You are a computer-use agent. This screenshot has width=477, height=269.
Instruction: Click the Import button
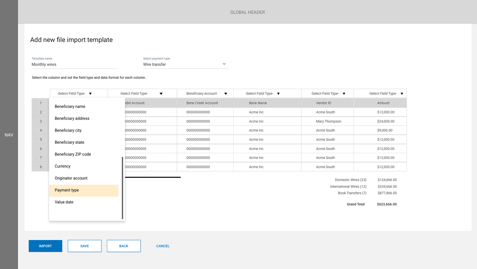45,246
